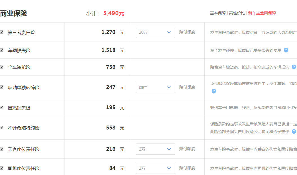Select 高性价比 plan tab

[x=237, y=13]
